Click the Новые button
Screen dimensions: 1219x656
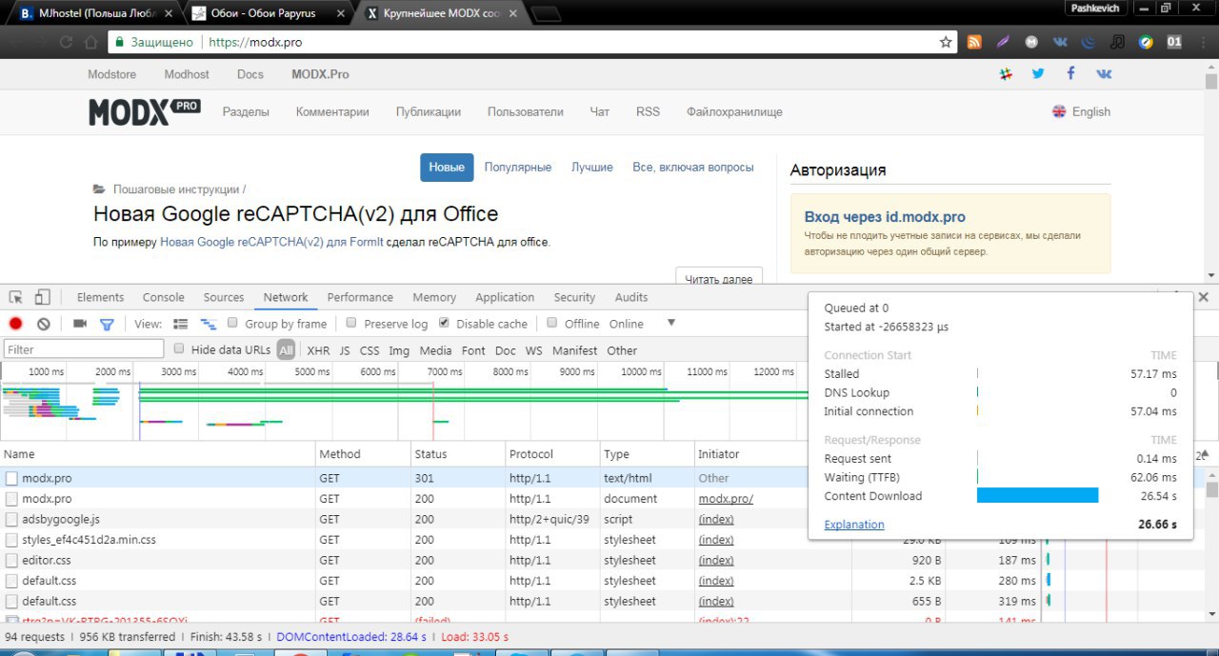point(447,167)
